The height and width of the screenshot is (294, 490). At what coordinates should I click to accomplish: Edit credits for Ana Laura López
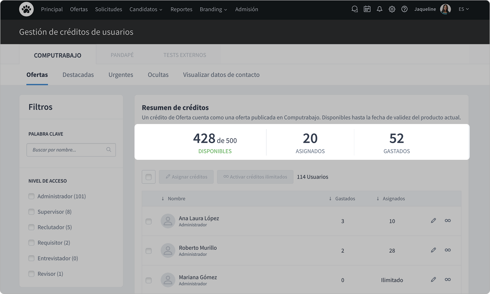point(433,220)
